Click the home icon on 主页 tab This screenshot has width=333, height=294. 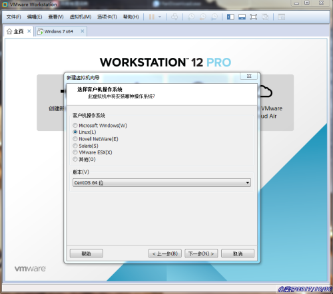pos(9,31)
